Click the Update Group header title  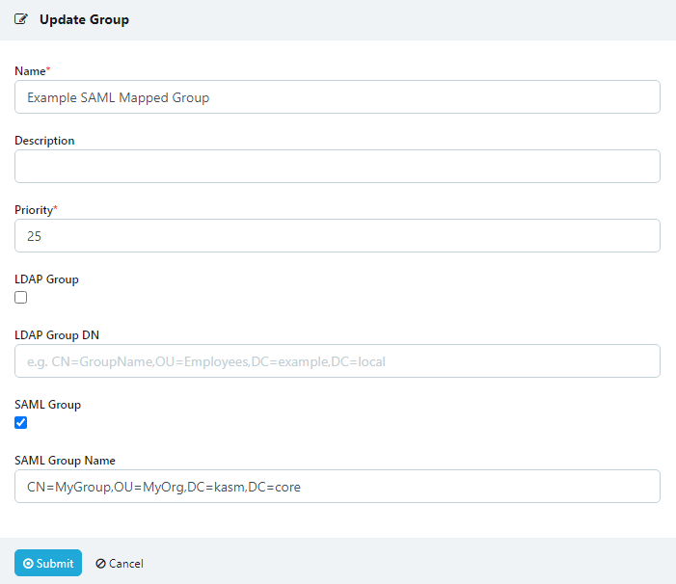84,19
